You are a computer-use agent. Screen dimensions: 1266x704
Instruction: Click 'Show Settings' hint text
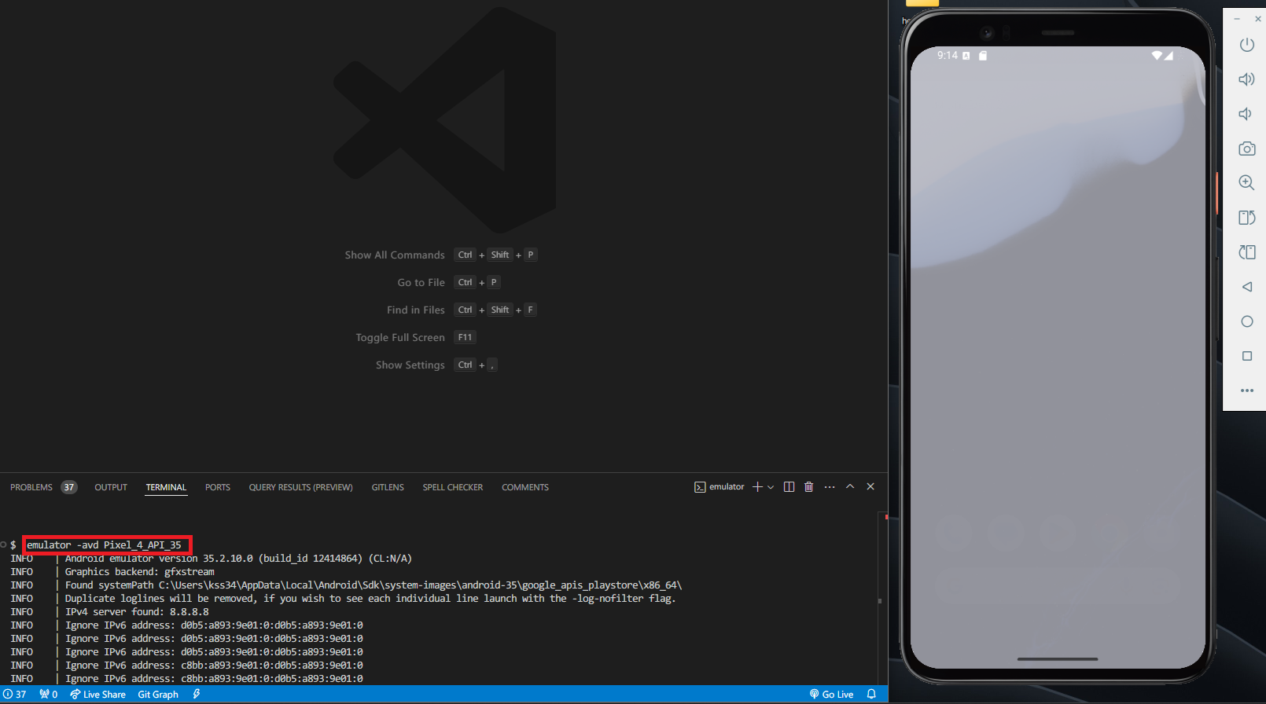(410, 365)
